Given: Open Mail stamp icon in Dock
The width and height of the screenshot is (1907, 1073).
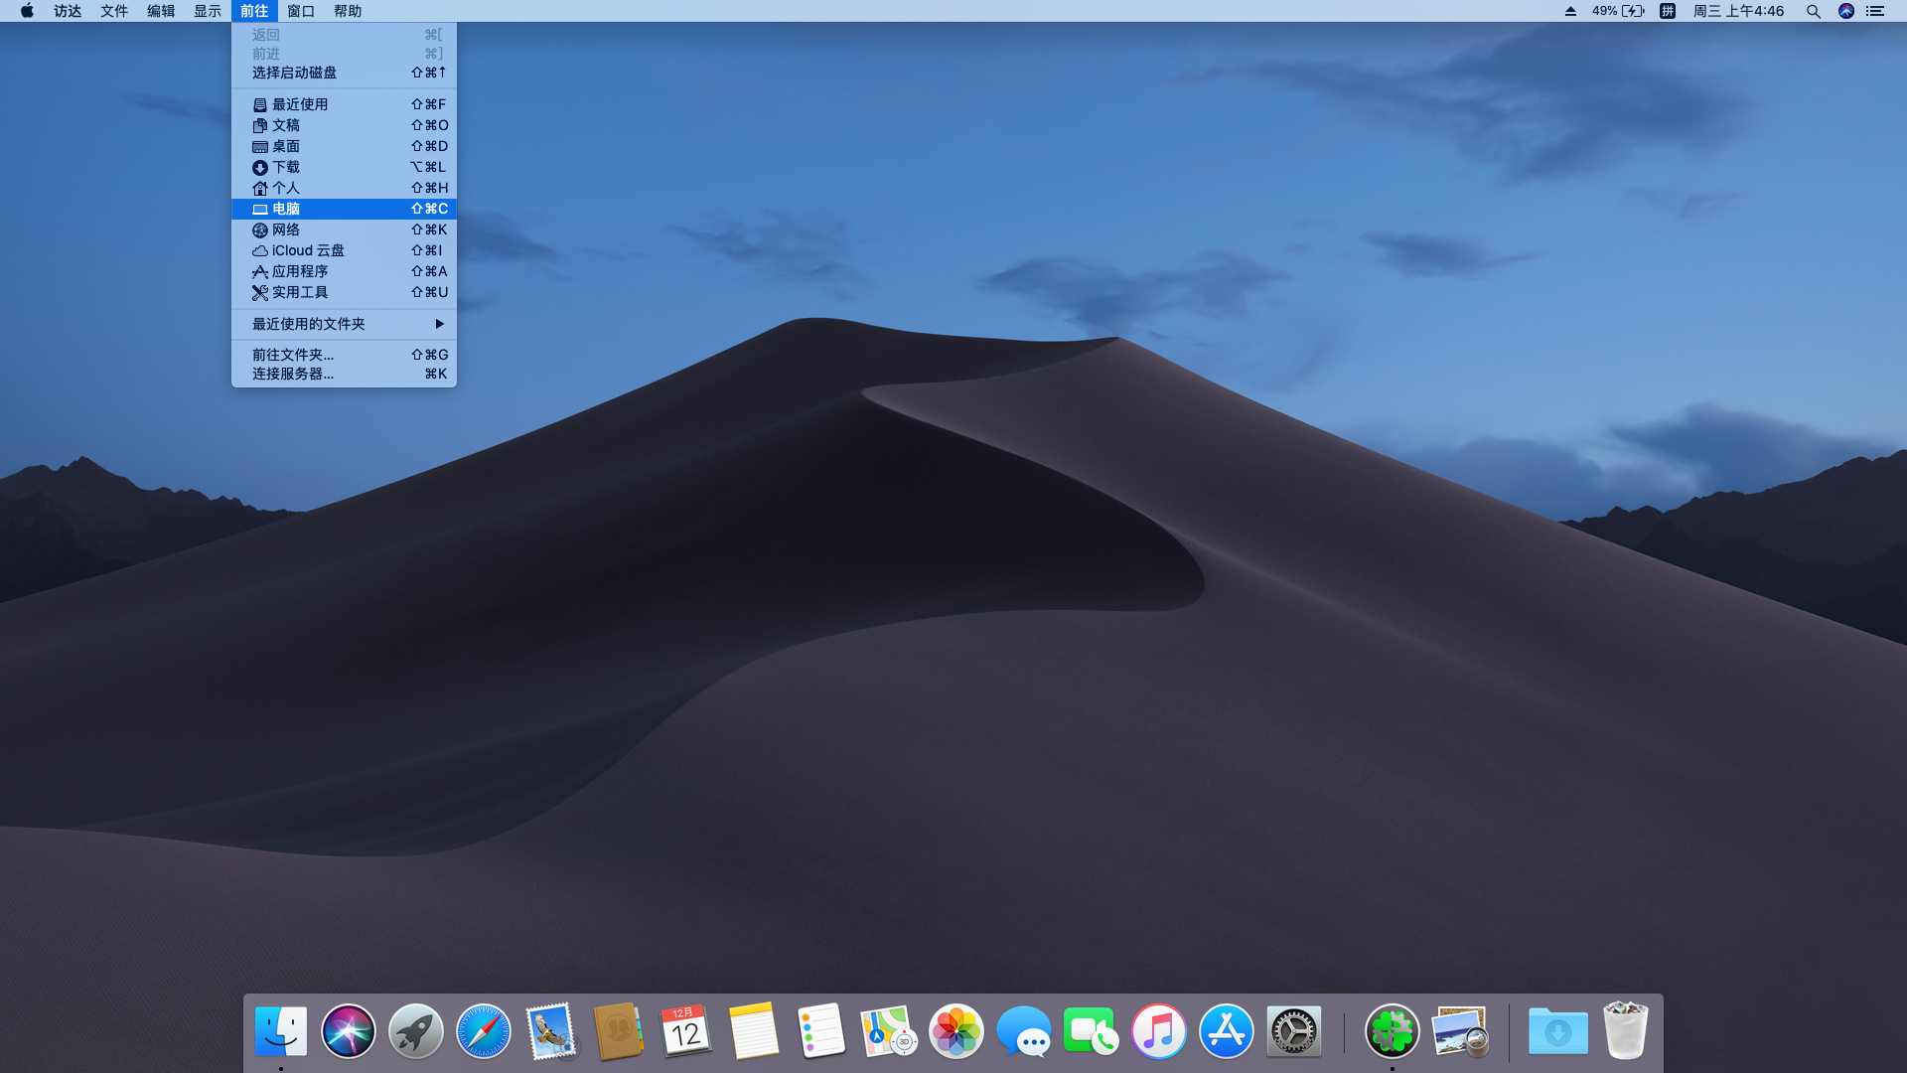Looking at the screenshot, I should (x=551, y=1031).
